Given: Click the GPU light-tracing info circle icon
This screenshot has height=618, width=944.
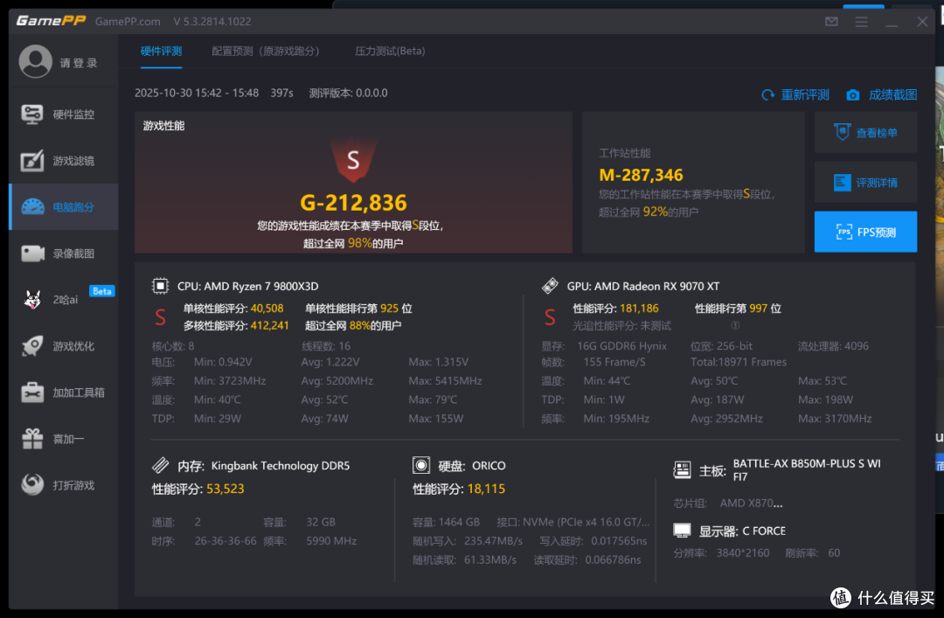Looking at the screenshot, I should coord(735,325).
